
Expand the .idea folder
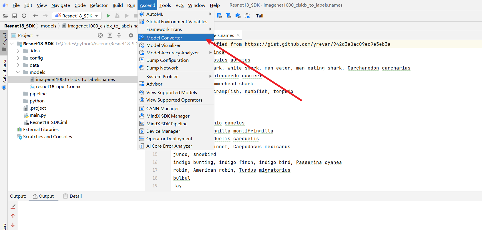coord(18,51)
